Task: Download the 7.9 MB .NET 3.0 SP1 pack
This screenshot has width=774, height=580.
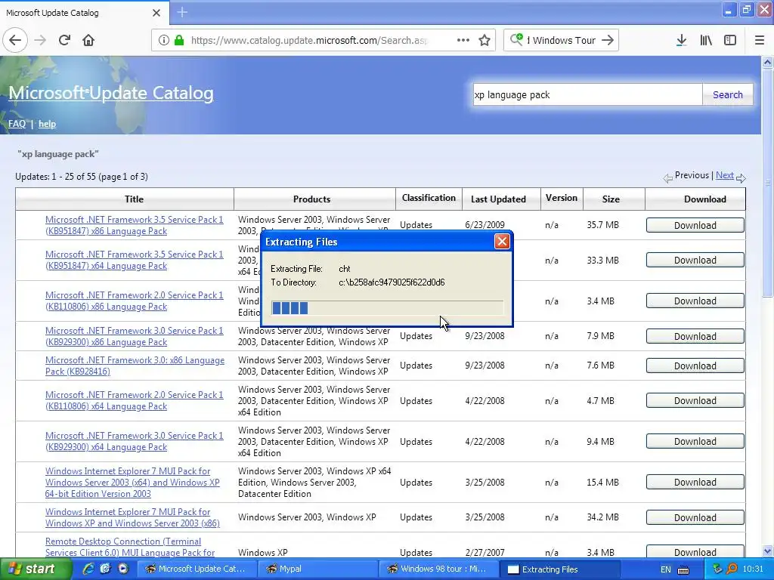Action: tap(695, 336)
